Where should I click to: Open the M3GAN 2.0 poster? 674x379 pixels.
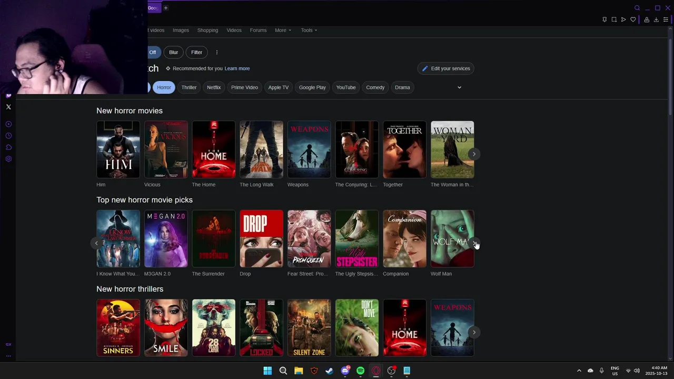click(166, 238)
